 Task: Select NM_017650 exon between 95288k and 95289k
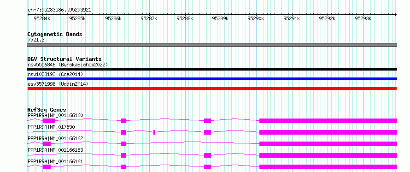208,132
